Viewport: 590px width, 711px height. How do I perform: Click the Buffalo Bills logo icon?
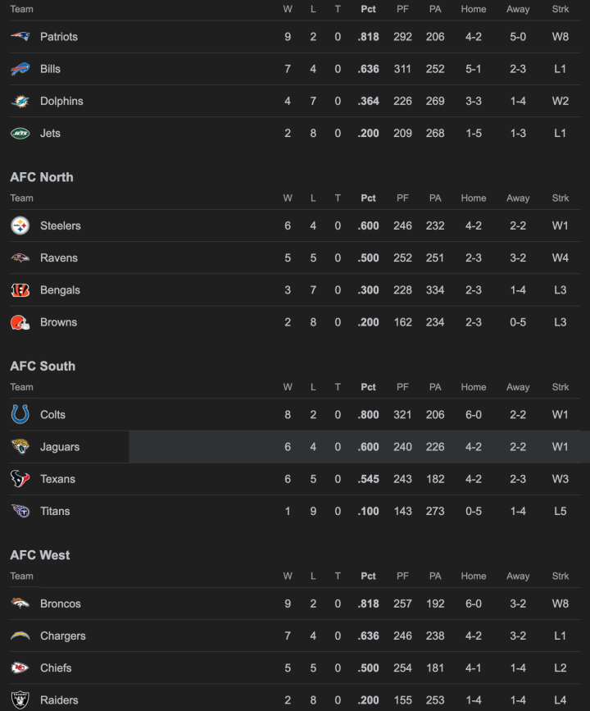[x=20, y=69]
